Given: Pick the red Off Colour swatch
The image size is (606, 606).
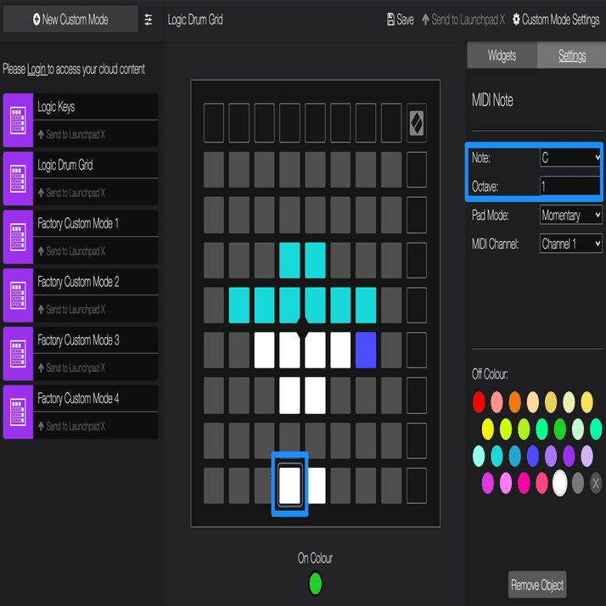Looking at the screenshot, I should 479,402.
